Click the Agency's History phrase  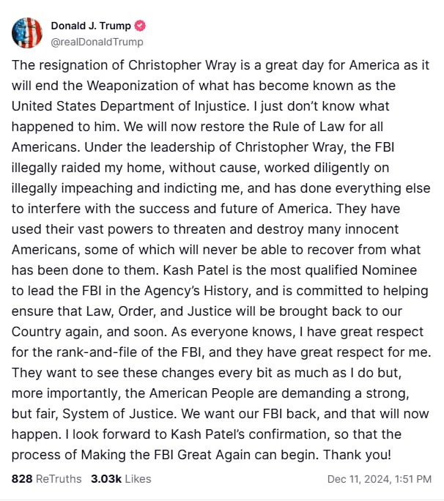196,291
